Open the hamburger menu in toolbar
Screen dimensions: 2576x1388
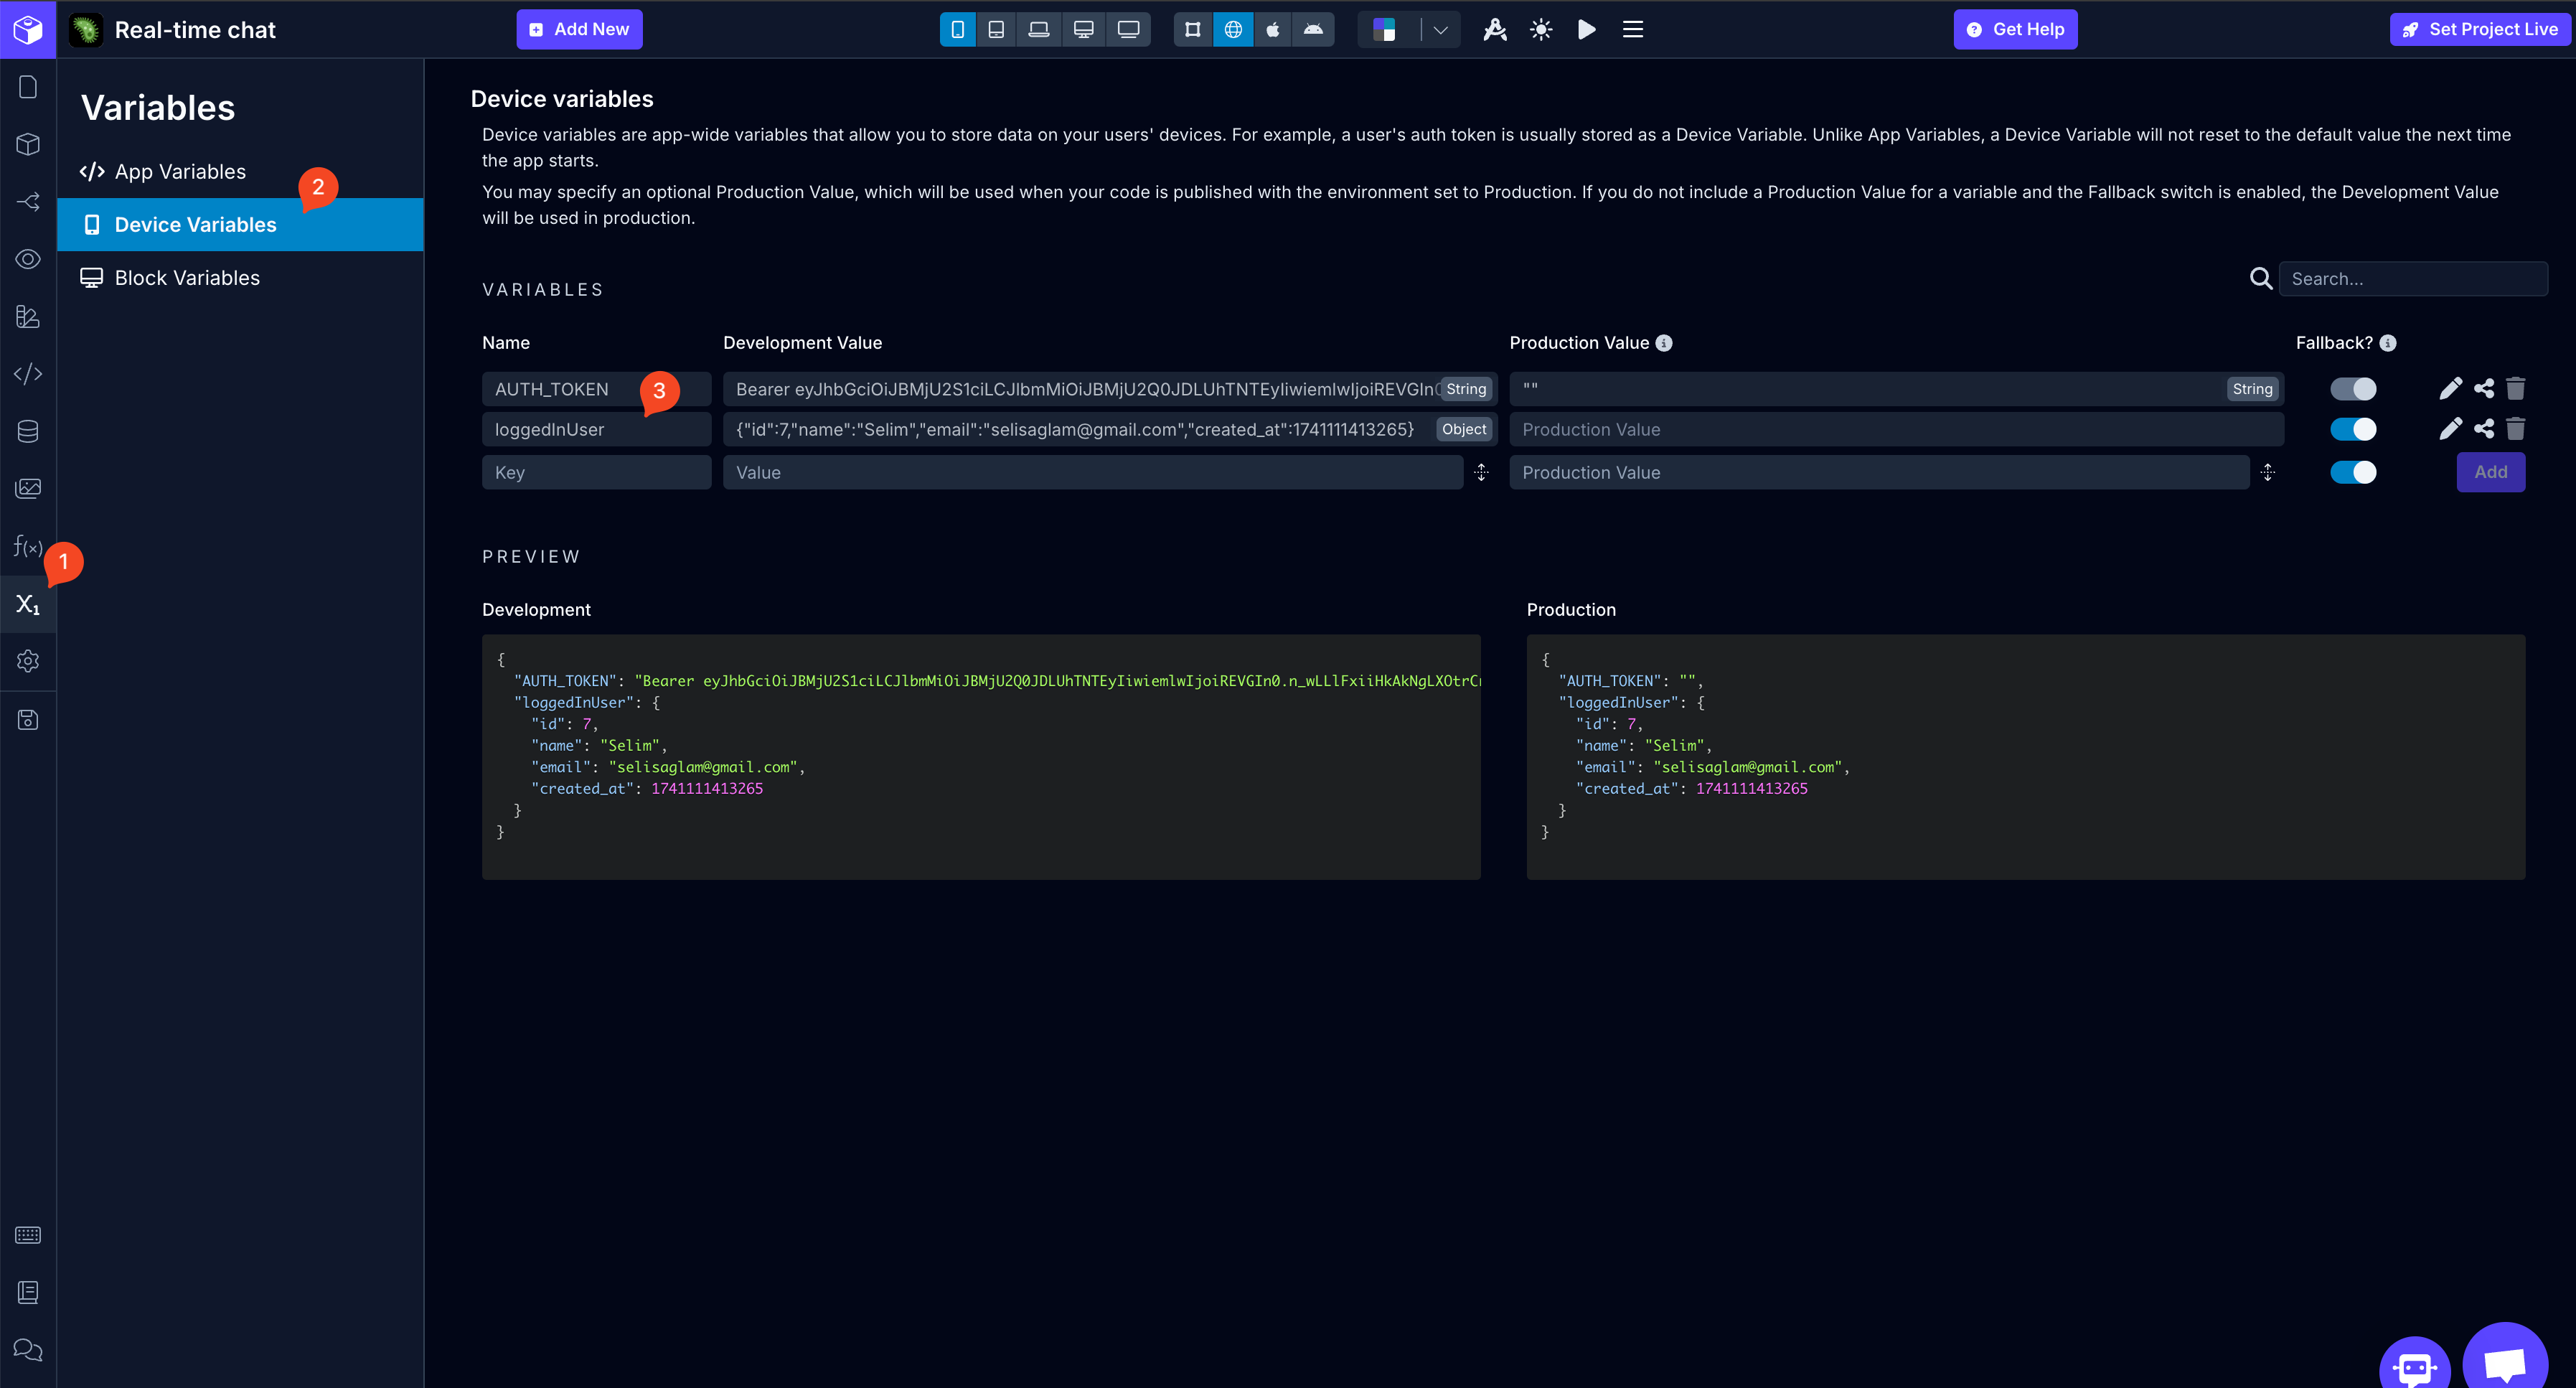[1633, 29]
